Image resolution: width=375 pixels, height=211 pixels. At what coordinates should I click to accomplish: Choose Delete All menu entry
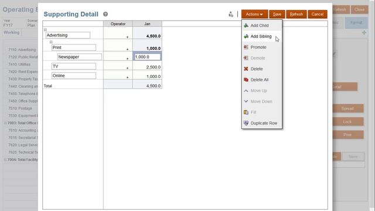click(x=262, y=80)
